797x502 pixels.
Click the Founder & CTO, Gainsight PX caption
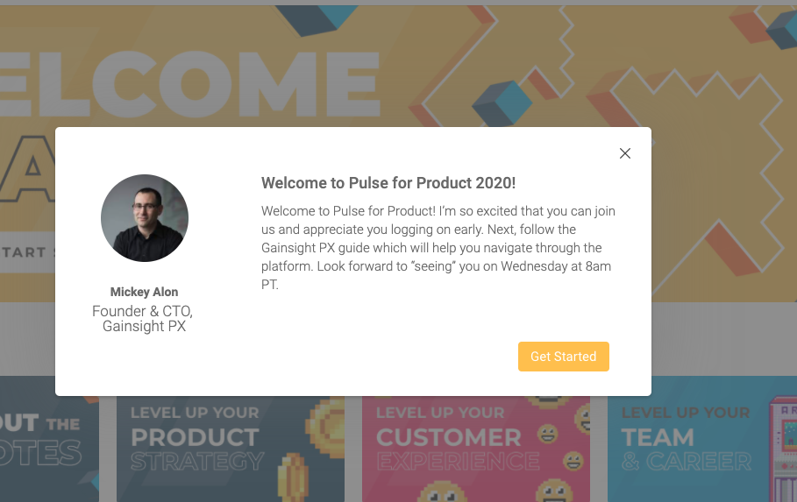tap(145, 319)
